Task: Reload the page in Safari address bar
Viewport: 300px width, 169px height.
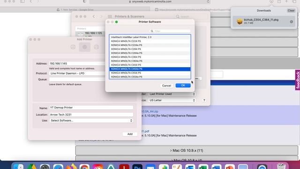Action: 208,1
